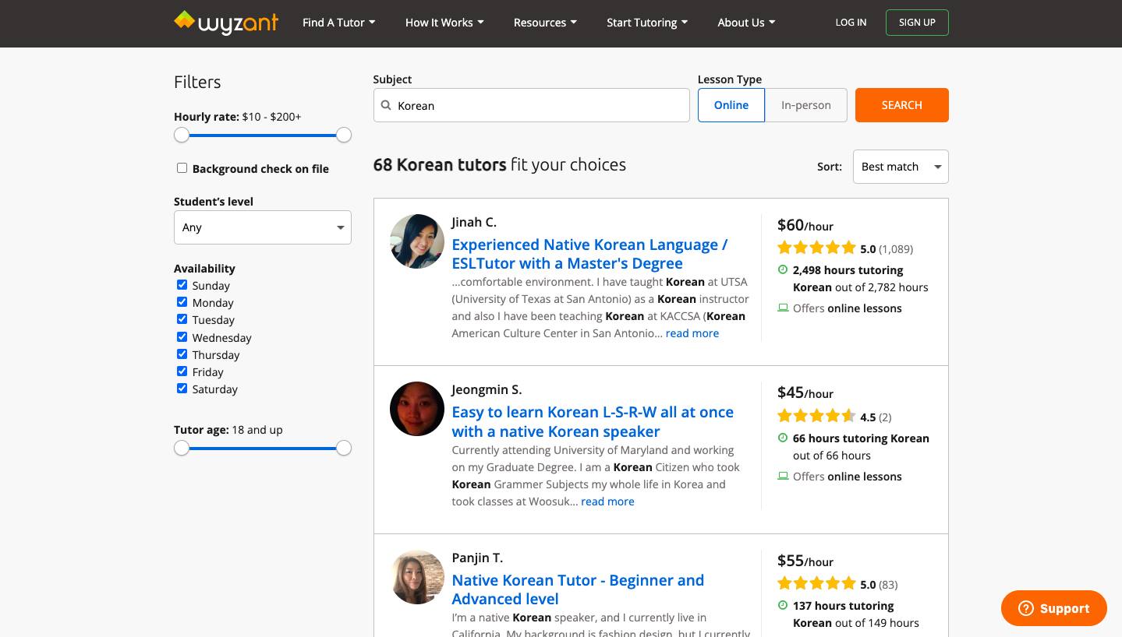
Task: Open the Student's level dropdown
Action: click(x=262, y=227)
